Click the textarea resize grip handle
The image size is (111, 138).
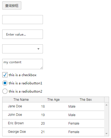(42, 68)
